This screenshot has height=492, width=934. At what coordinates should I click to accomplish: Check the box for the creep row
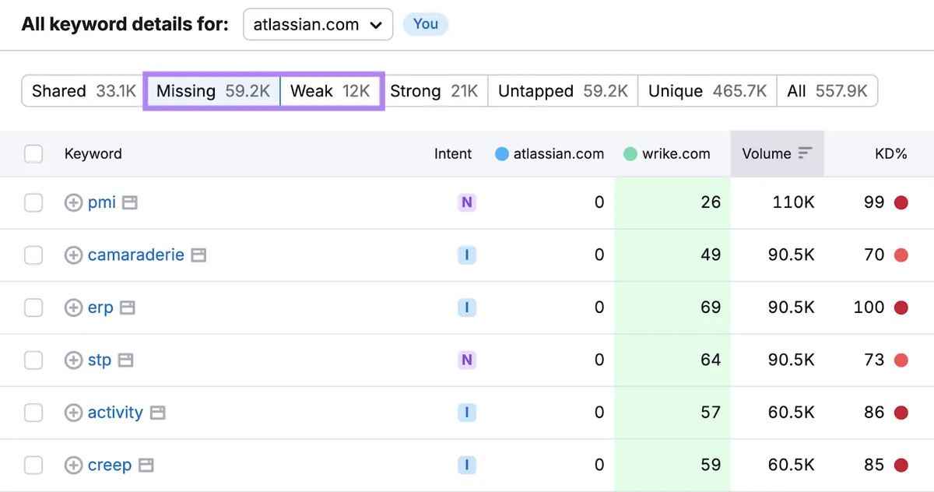point(33,466)
